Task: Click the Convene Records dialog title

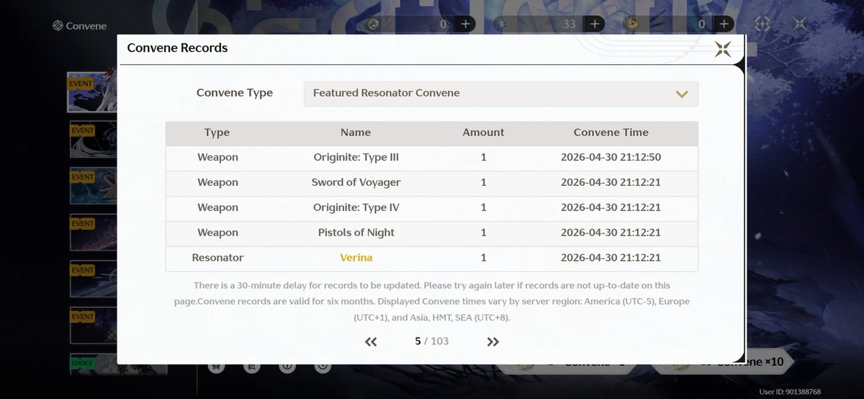Action: [x=177, y=48]
